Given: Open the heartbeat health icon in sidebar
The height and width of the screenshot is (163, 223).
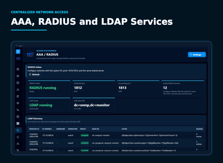Looking at the screenshot, I should 18,103.
